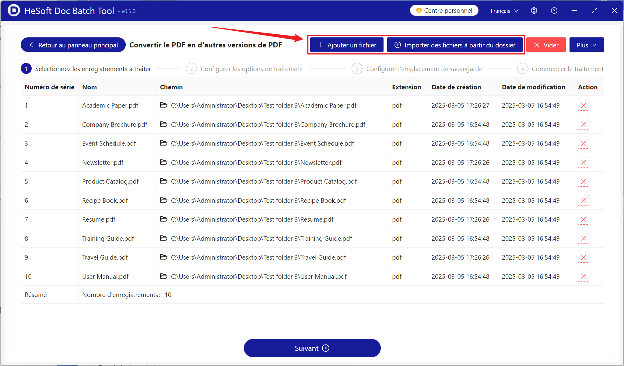Click the Résumé row label
This screenshot has width=624, height=366.
pyautogui.click(x=36, y=295)
